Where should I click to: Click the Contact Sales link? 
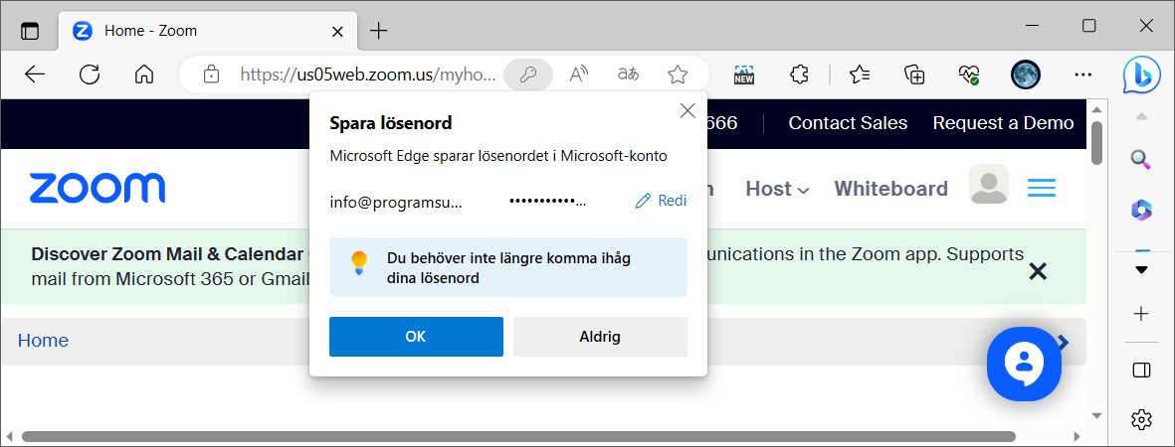[848, 123]
